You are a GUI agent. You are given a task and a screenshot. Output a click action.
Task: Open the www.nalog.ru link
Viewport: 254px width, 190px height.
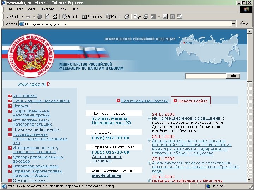pos(31,84)
